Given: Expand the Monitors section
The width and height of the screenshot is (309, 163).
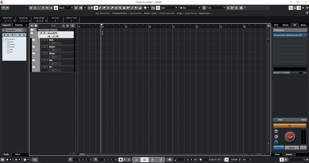Looking at the screenshot, I should [290, 30].
